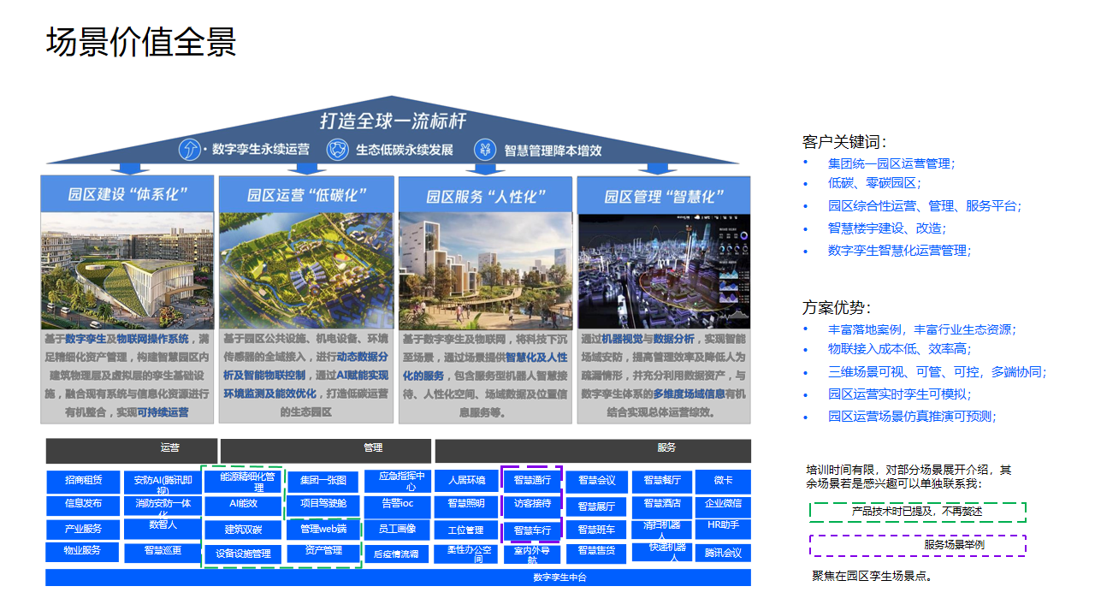Select the 智慧通行 box
Viewport: 1095px width, 616px height.
point(532,481)
